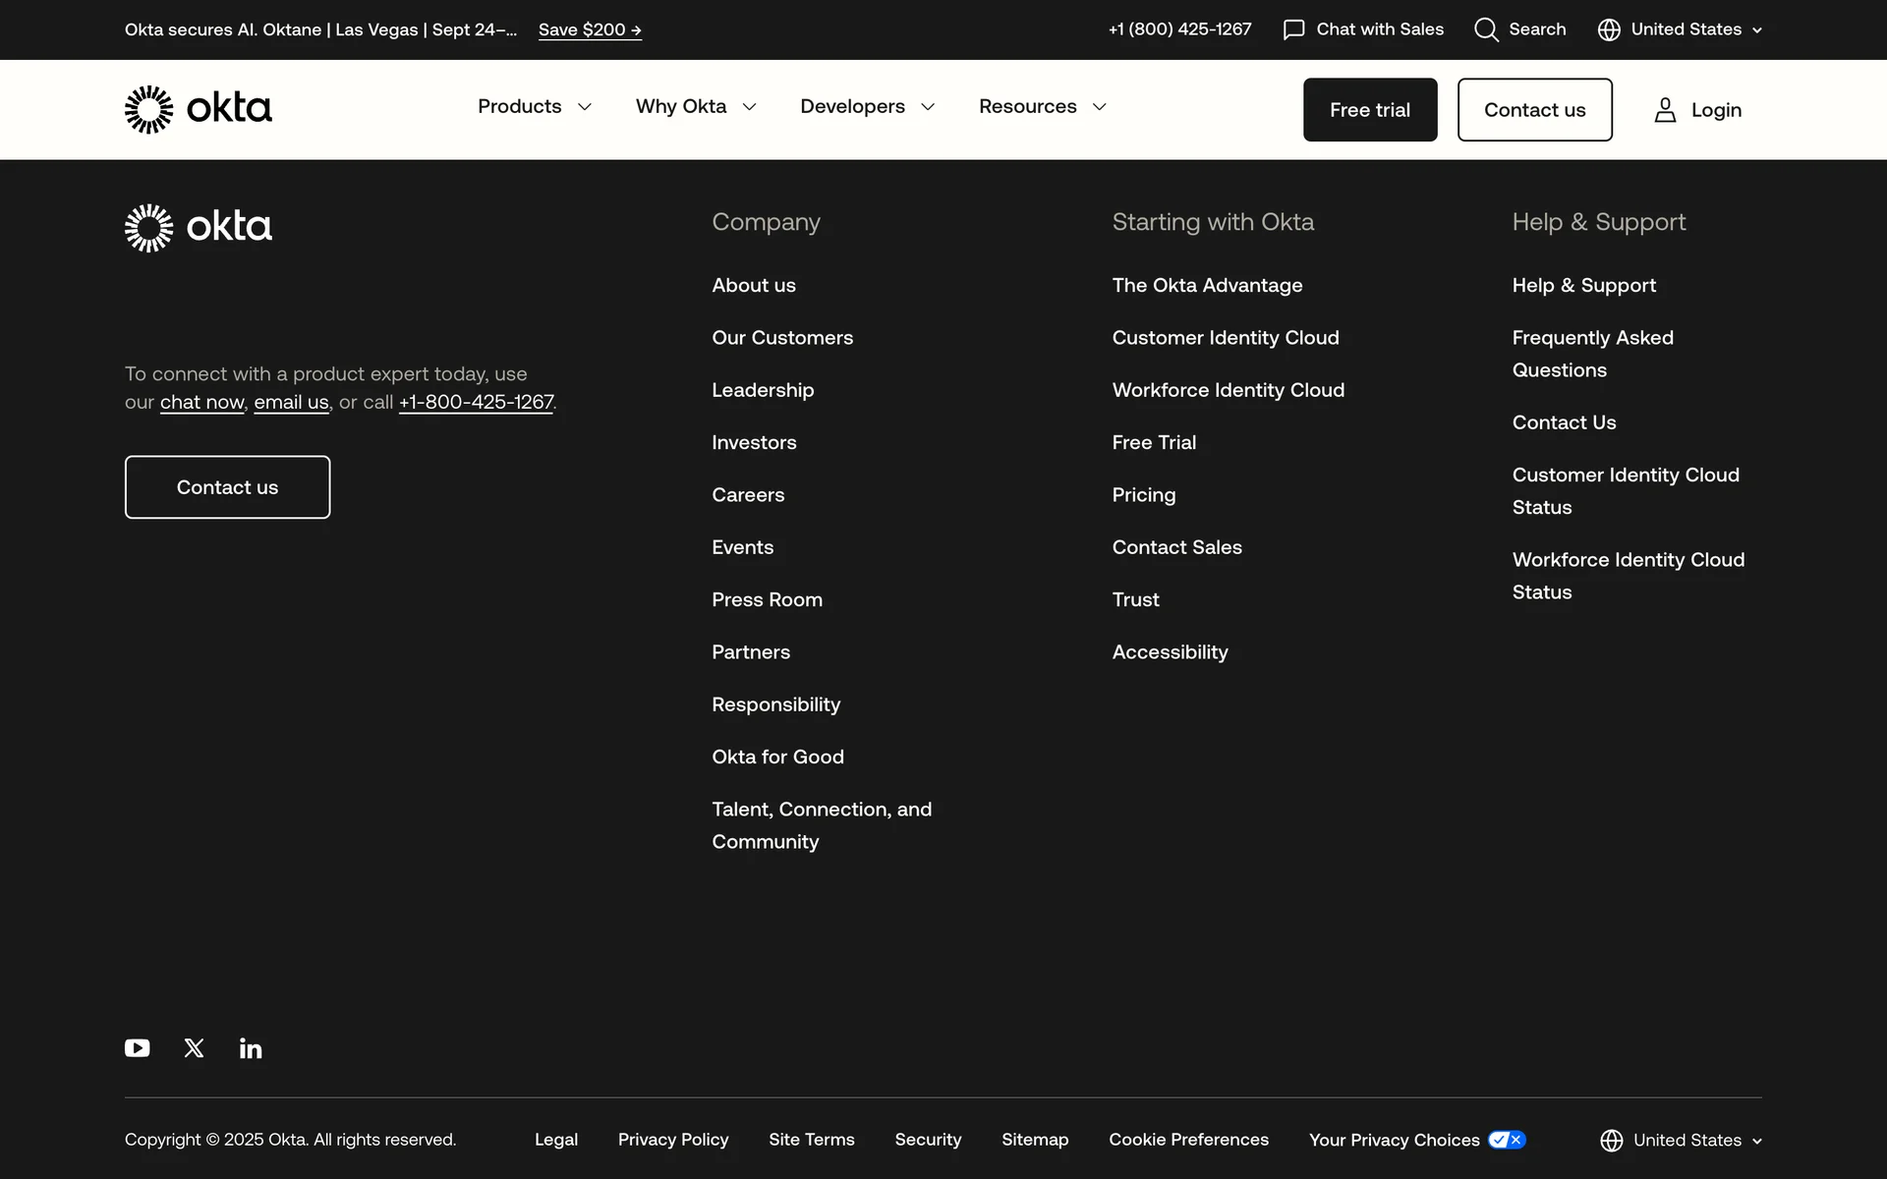Click the Okta logo in footer
The height and width of the screenshot is (1179, 1887).
point(198,228)
